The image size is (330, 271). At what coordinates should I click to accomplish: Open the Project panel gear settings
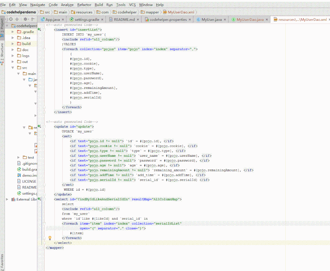click(x=25, y=19)
